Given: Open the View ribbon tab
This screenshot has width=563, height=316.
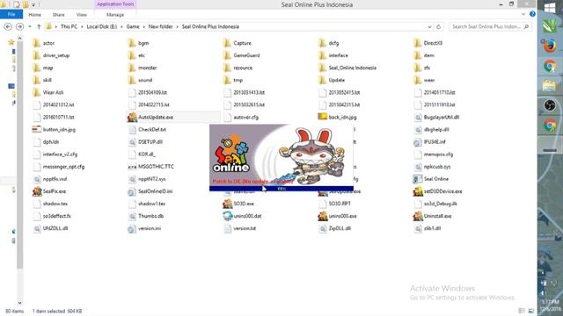Looking at the screenshot, I should tap(82, 15).
